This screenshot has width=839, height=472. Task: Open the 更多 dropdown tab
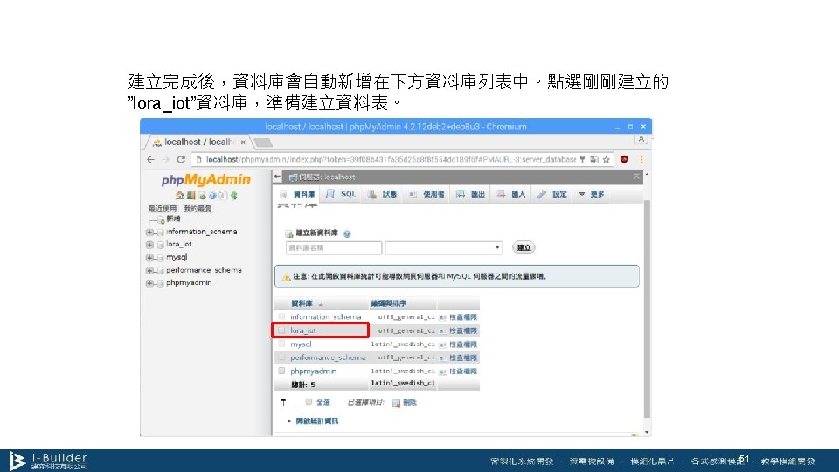592,194
